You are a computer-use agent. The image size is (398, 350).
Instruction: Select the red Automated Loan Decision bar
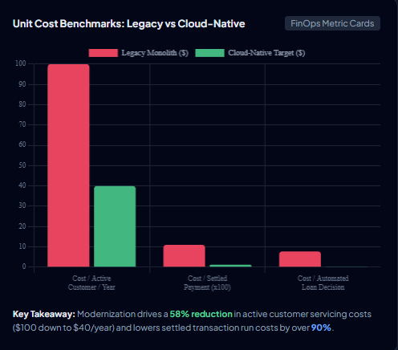pos(300,259)
